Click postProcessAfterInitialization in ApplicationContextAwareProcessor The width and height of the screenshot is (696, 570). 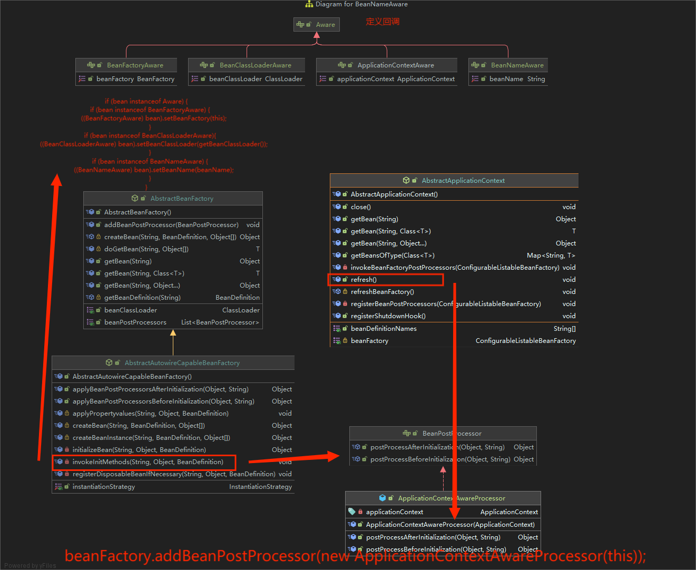443,537
